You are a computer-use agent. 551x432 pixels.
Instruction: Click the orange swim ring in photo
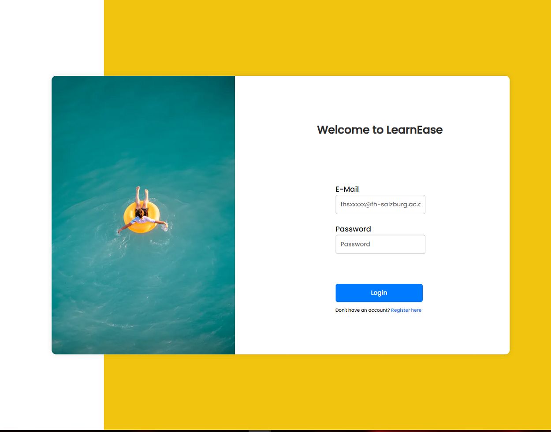(140, 217)
